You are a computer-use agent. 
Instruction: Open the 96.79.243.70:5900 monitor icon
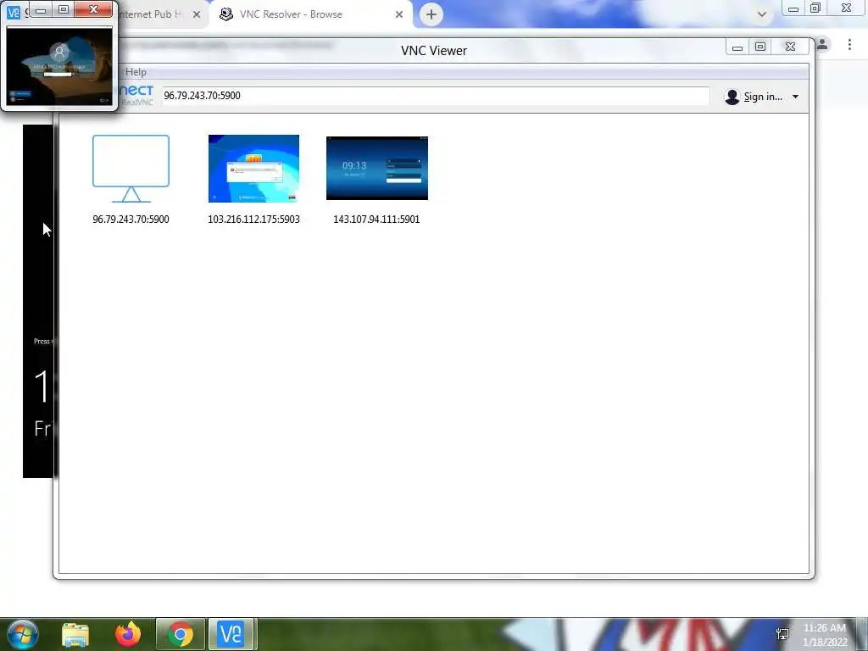click(131, 169)
